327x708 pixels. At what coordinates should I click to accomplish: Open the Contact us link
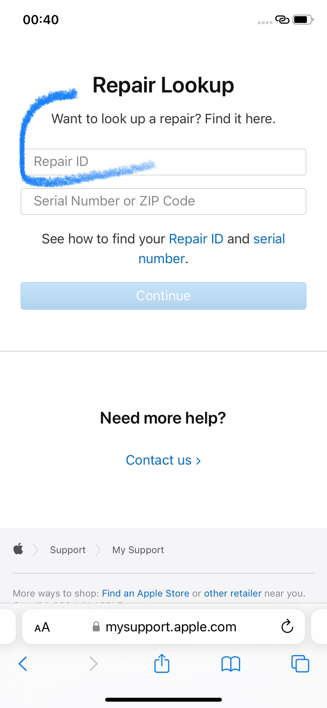(163, 460)
